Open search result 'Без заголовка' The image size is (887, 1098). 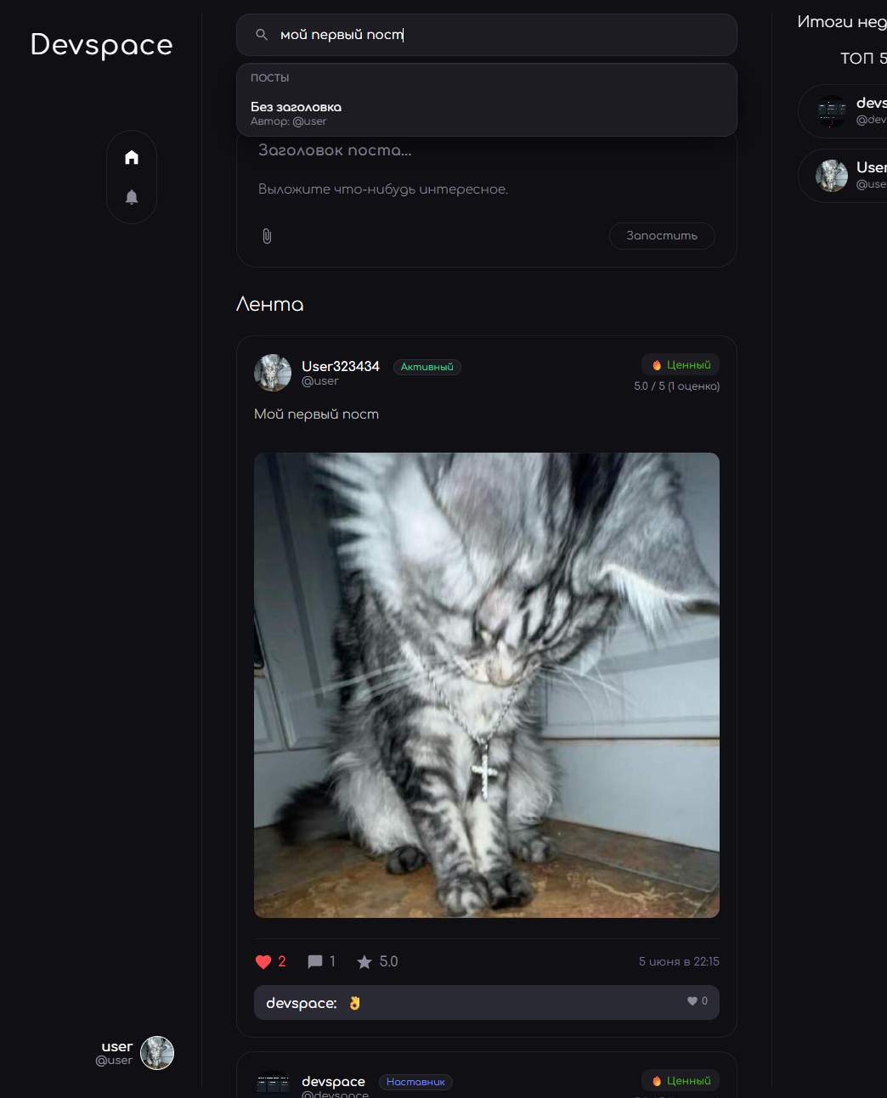coord(487,113)
